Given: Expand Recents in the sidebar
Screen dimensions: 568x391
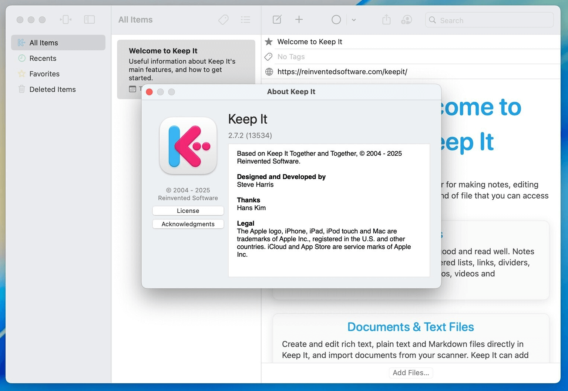Looking at the screenshot, I should pos(43,58).
